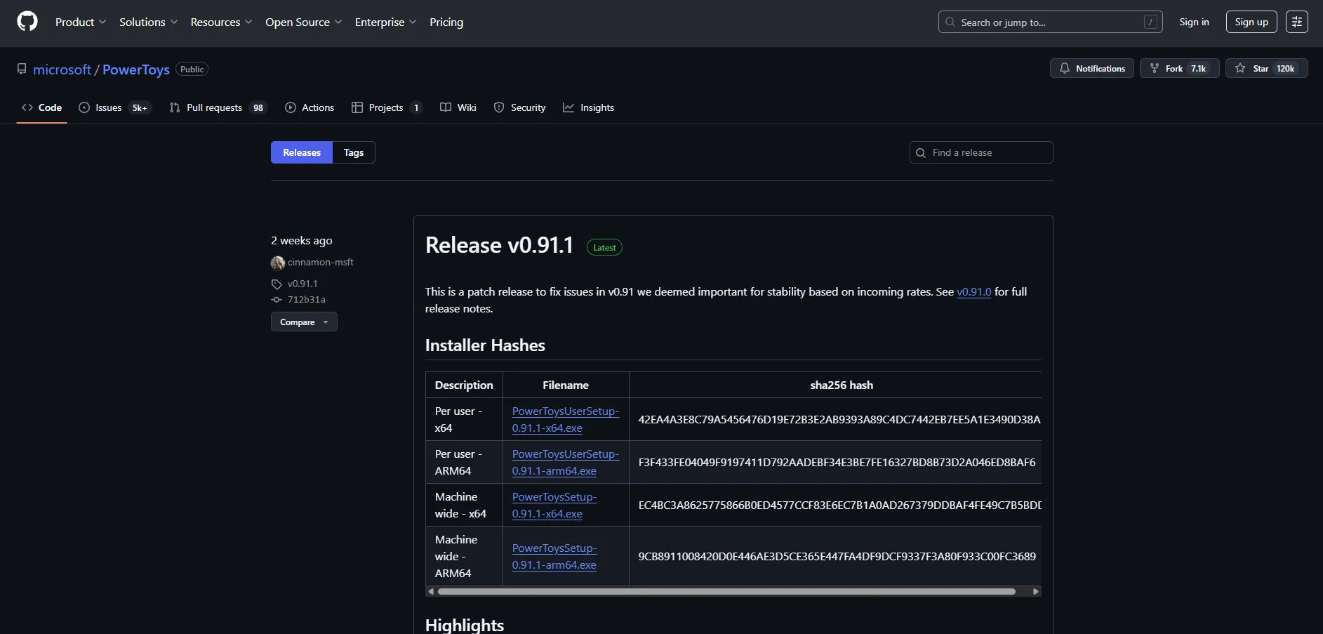Expand the Enterprise menu

[385, 22]
